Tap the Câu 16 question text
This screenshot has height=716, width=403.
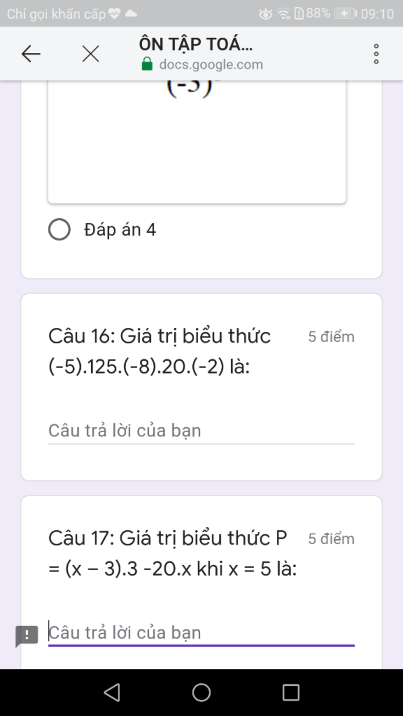pyautogui.click(x=159, y=351)
